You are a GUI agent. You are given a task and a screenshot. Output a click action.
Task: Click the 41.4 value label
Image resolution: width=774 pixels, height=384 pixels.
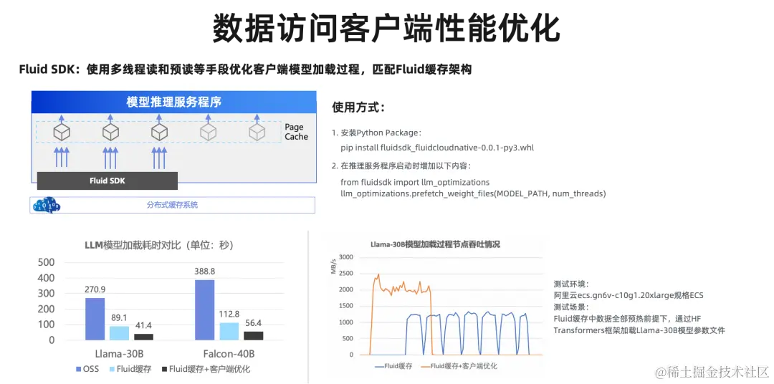[143, 326]
